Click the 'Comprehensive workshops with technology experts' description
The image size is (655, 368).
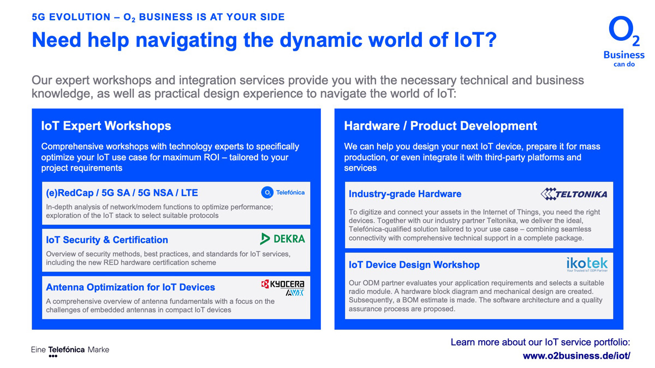[170, 157]
